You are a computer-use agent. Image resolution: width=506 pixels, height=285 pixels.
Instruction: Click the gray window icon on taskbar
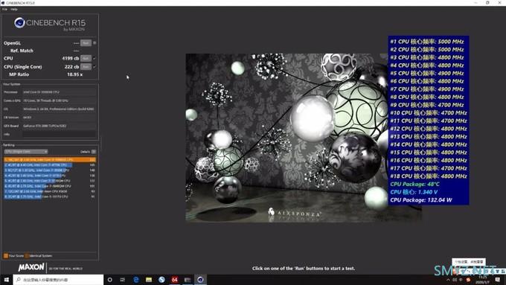(188, 280)
